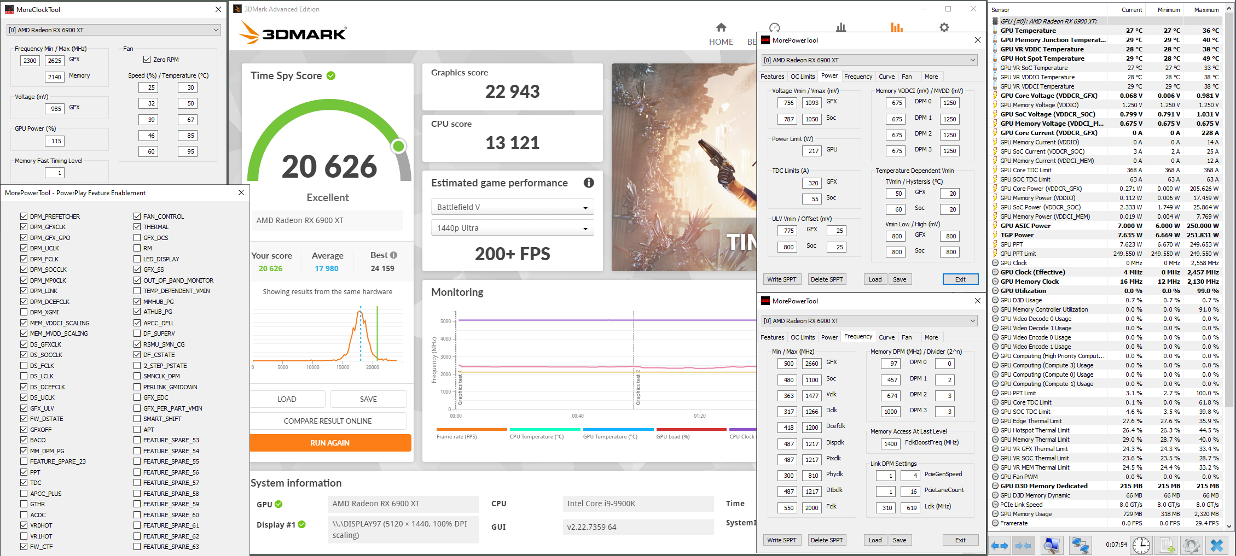1236x556 pixels.
Task: Click the Memory Fast Timing Level field
Action: (x=55, y=173)
